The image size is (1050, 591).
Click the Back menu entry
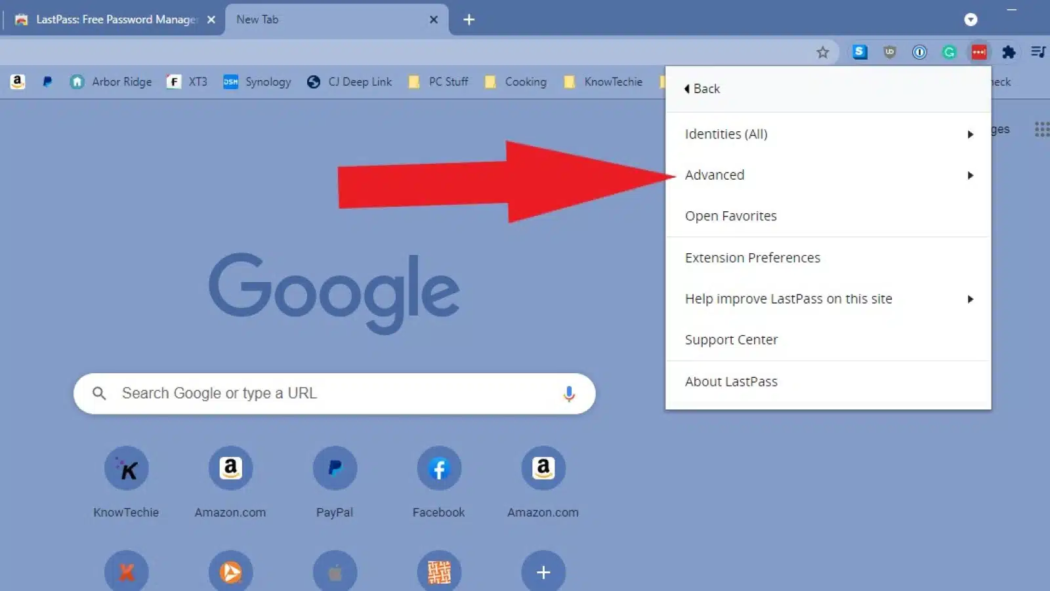(x=702, y=88)
